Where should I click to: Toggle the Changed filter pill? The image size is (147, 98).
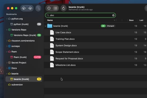(x=110, y=26)
